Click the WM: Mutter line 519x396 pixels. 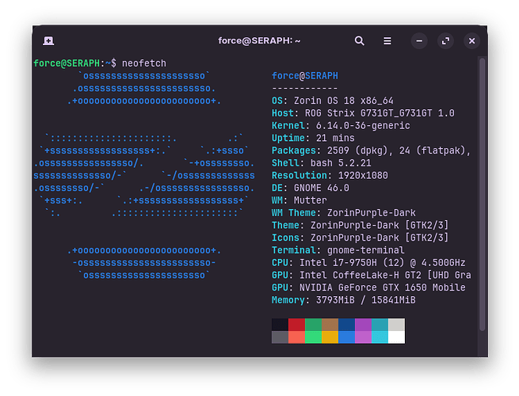point(300,200)
